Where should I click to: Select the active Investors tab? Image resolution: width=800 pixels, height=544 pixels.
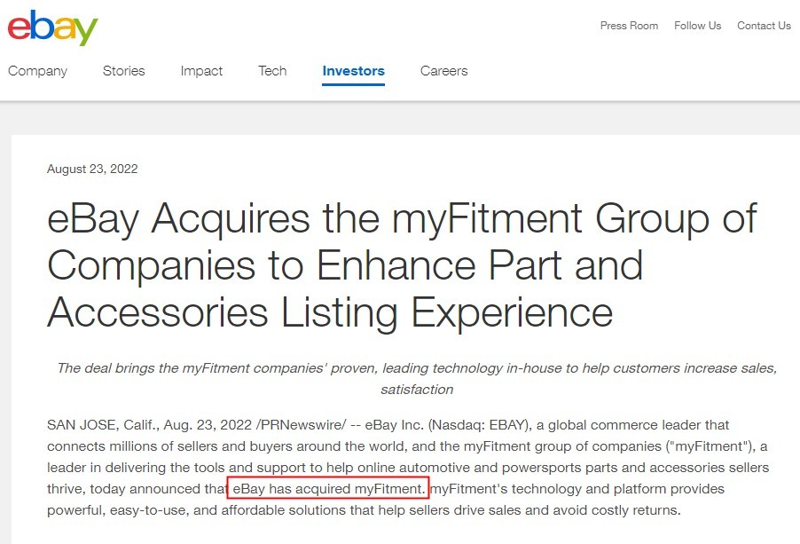tap(353, 70)
